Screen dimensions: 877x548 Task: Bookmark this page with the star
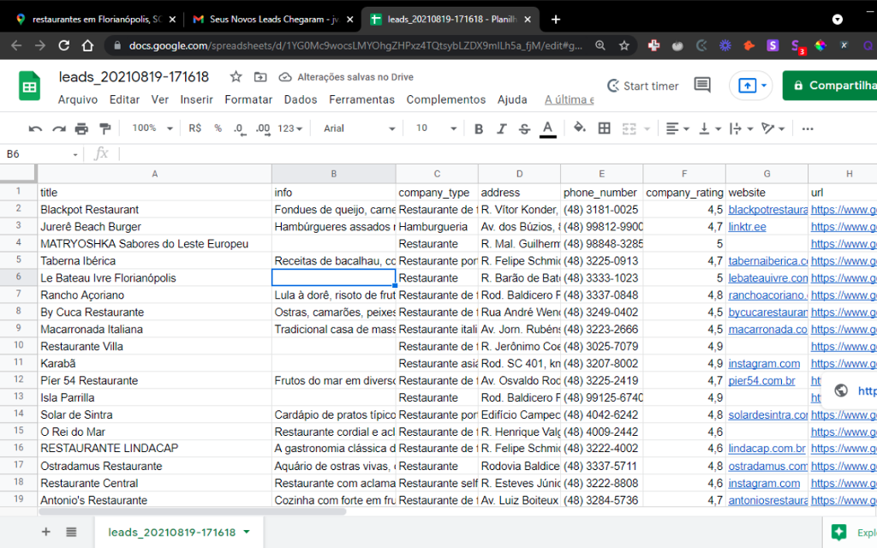click(x=624, y=46)
